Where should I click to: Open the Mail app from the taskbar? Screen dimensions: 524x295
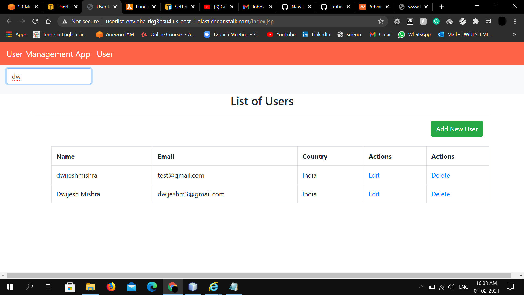pyautogui.click(x=131, y=287)
